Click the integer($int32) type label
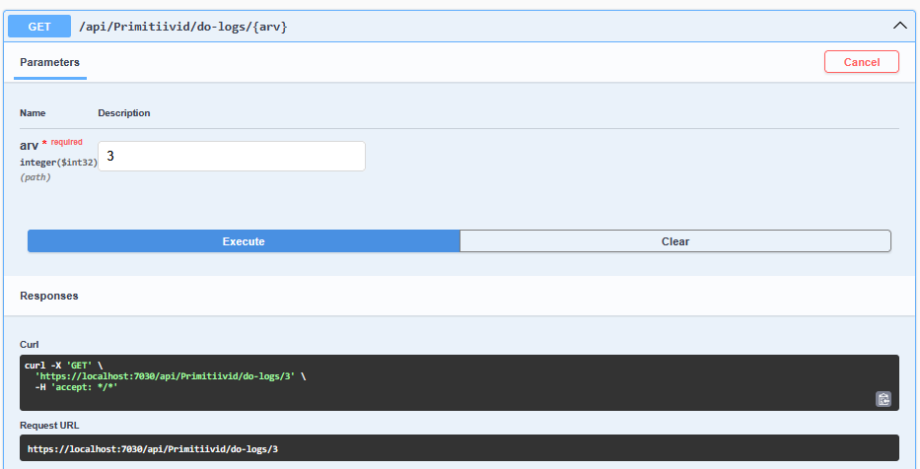 coord(58,162)
